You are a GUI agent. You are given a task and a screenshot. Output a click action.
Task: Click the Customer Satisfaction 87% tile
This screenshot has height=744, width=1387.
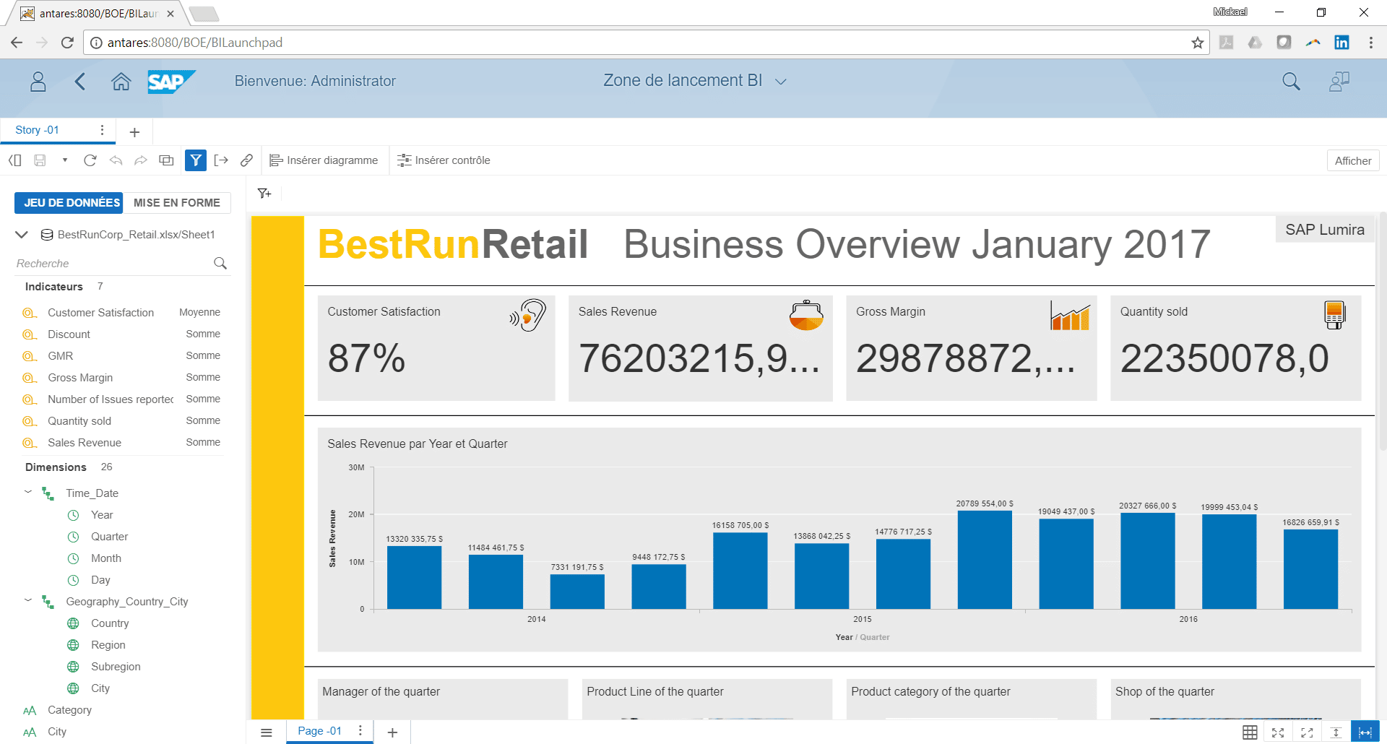point(436,348)
